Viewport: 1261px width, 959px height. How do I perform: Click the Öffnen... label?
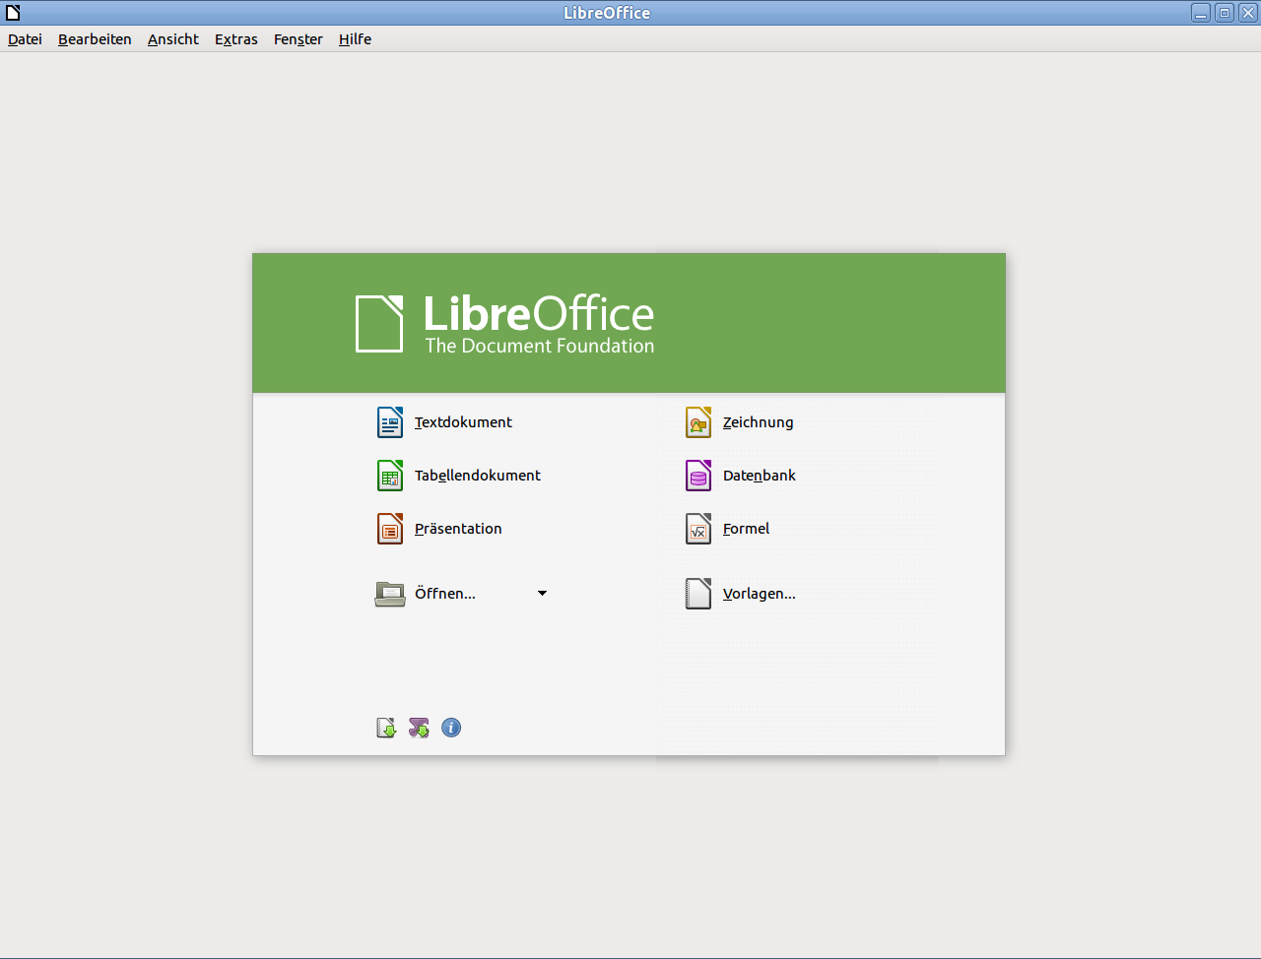coord(445,594)
